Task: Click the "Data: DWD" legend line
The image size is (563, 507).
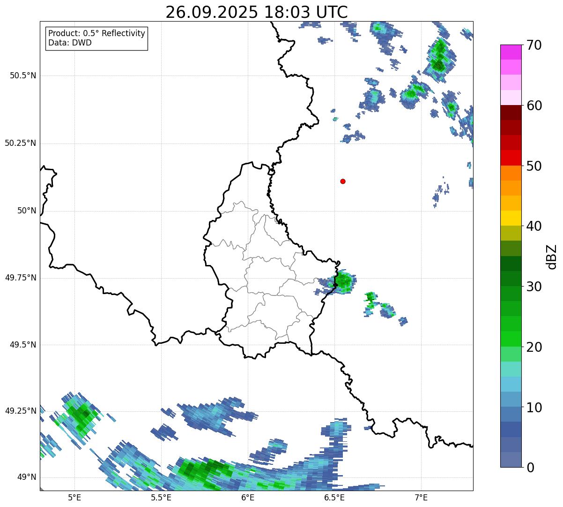Action: pyautogui.click(x=70, y=43)
